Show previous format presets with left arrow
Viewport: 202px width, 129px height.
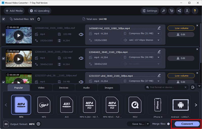[6, 105]
